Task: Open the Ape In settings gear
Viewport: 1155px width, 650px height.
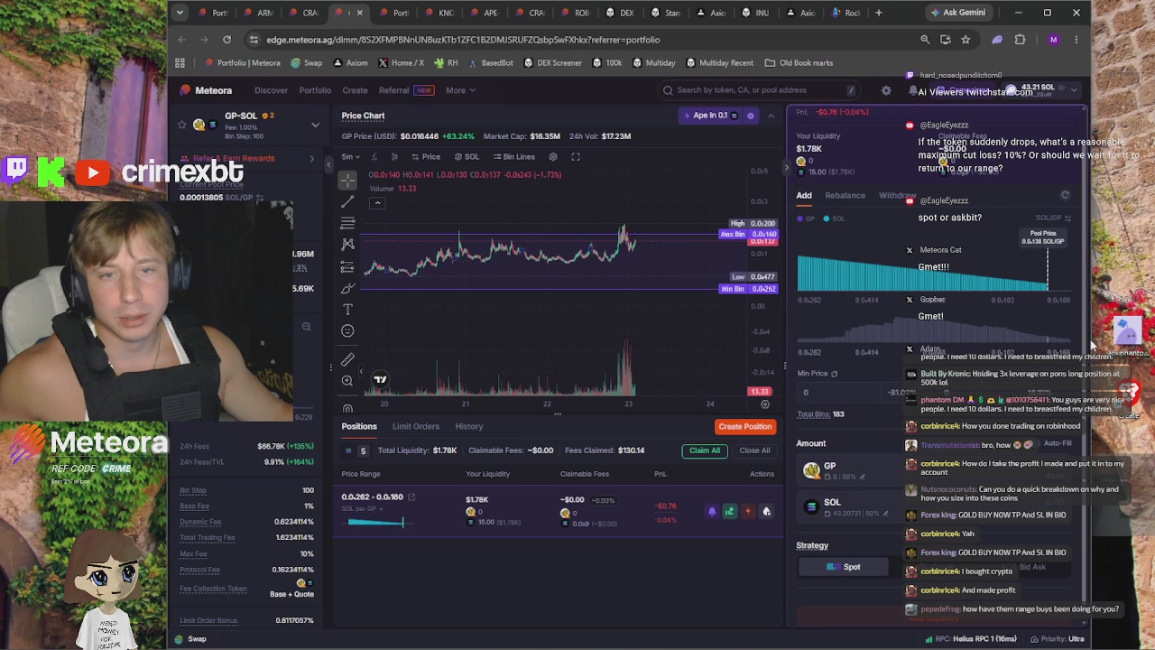Action: pyautogui.click(x=750, y=116)
